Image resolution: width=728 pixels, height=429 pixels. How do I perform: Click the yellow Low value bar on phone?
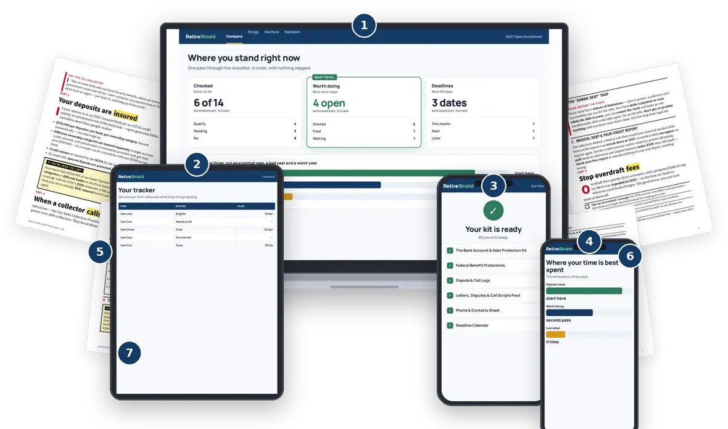click(555, 335)
